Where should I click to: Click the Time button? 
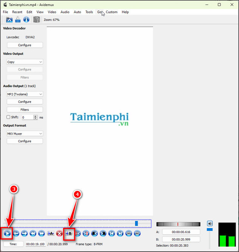coord(13,244)
